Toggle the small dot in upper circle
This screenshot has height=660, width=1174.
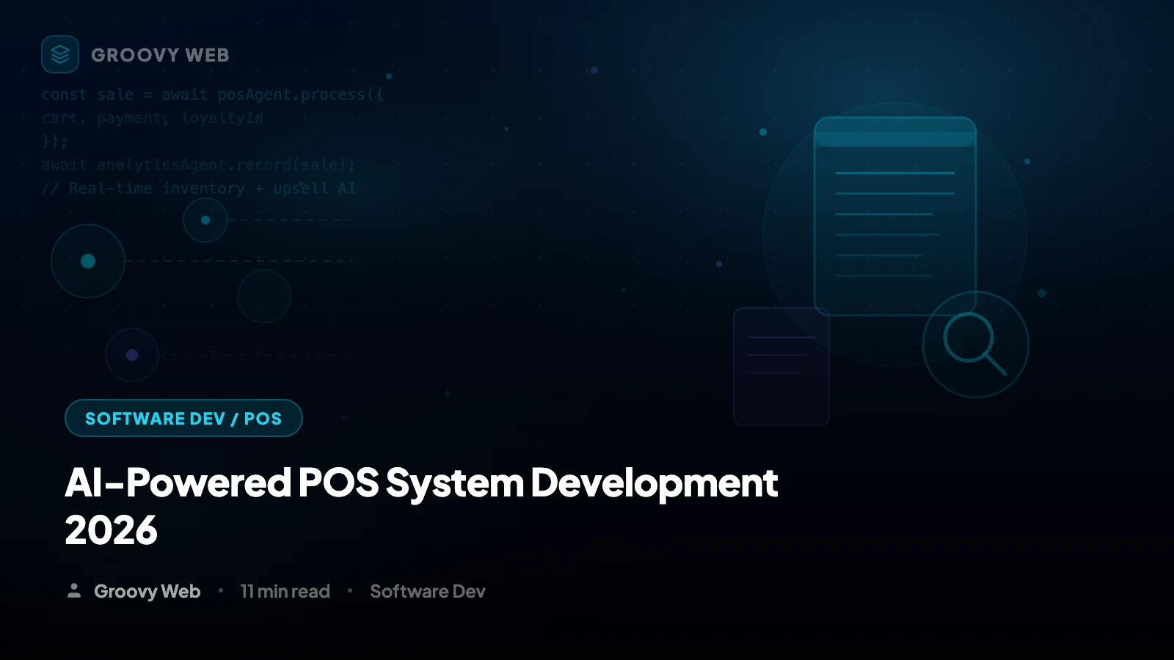(205, 219)
